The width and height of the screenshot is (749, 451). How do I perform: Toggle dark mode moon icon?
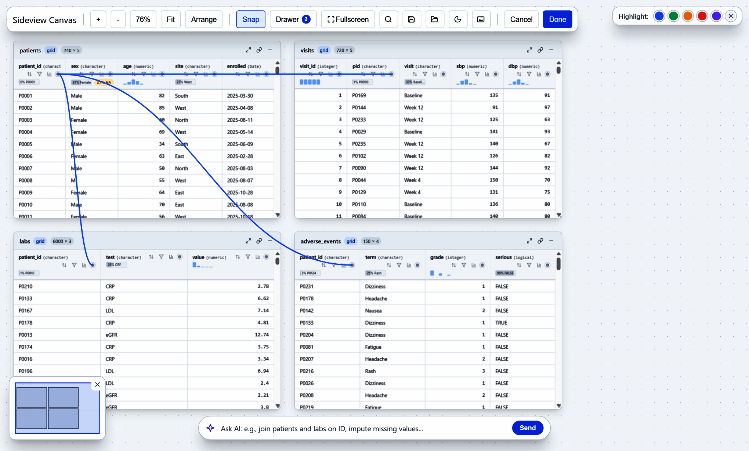[x=457, y=19]
